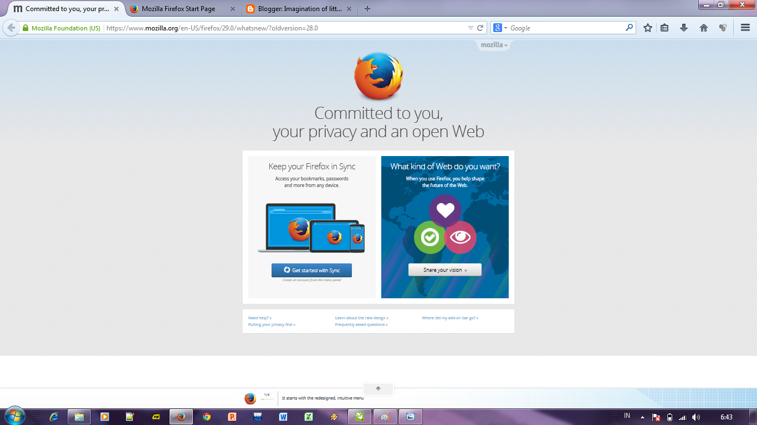The height and width of the screenshot is (425, 757).
Task: Open Microsoft Excel from the taskbar
Action: [x=309, y=417]
